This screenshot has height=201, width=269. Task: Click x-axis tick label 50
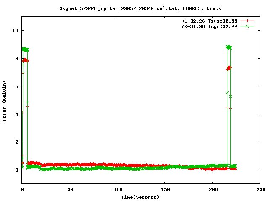(x=70, y=189)
